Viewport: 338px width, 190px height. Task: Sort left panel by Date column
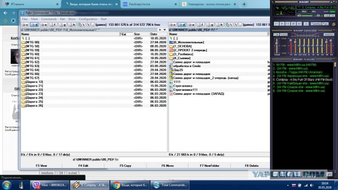pyautogui.click(x=158, y=34)
